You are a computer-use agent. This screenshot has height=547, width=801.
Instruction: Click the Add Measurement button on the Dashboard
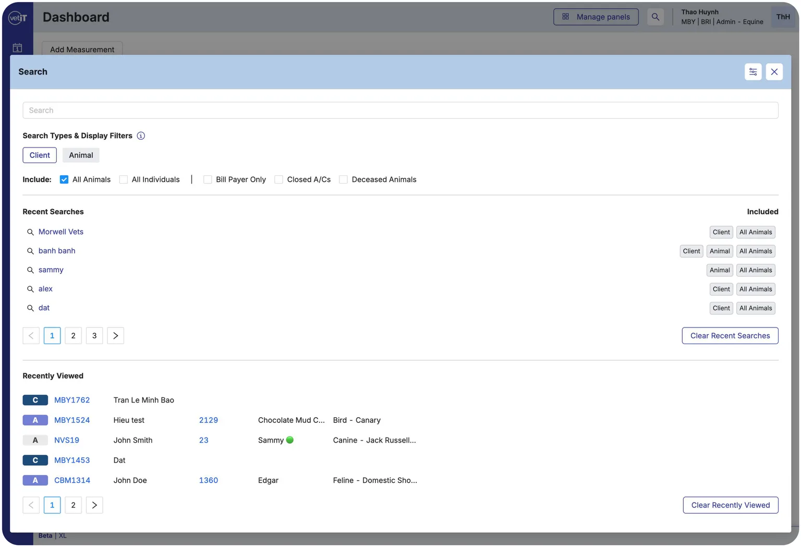[82, 49]
